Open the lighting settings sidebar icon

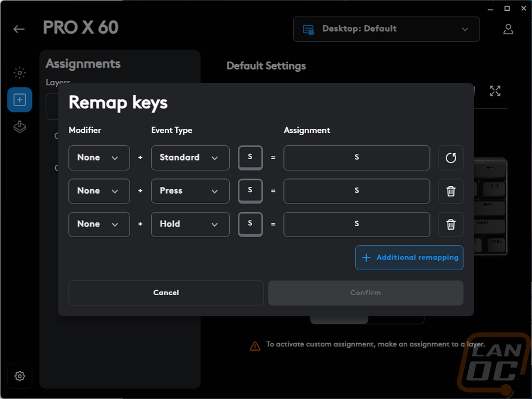[x=20, y=72]
